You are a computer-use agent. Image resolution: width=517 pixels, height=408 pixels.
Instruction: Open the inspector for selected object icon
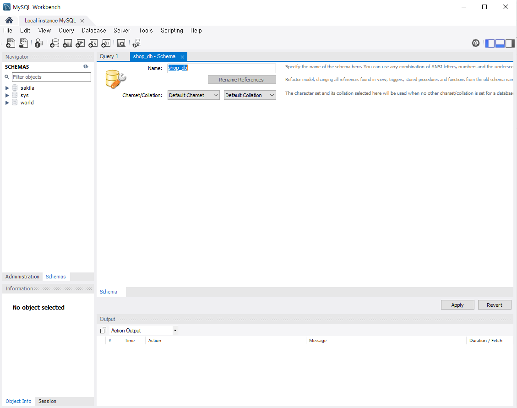(x=38, y=43)
